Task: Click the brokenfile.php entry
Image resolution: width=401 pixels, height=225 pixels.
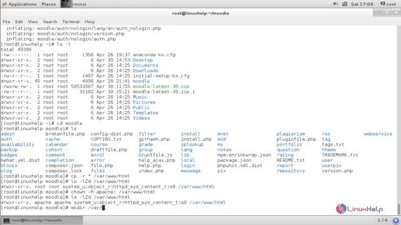Action: coord(65,134)
